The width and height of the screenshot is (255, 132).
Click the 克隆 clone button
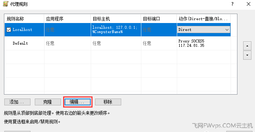pyautogui.click(x=48, y=102)
